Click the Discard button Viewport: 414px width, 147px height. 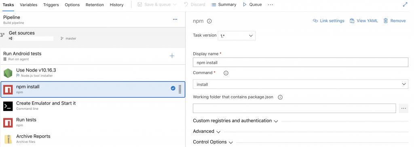(x=194, y=4)
